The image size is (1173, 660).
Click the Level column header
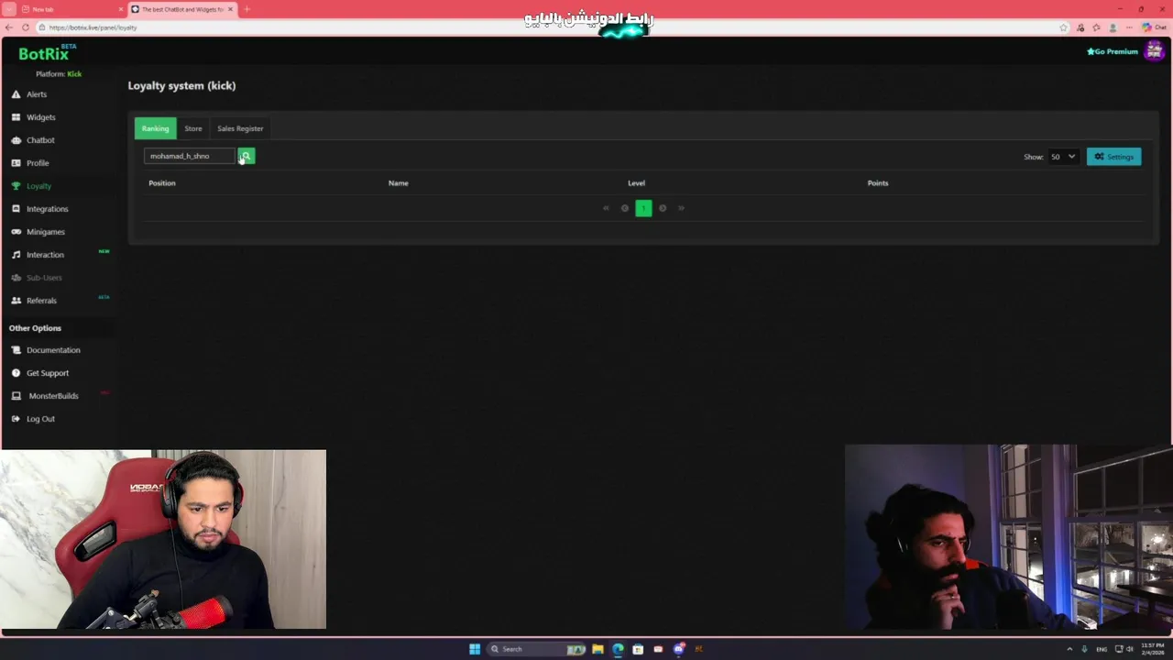click(636, 183)
